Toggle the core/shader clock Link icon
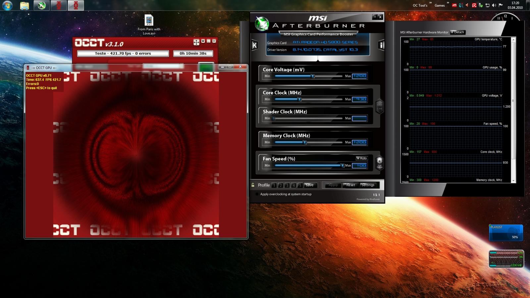Screen dimensions: 530x298 [380, 106]
